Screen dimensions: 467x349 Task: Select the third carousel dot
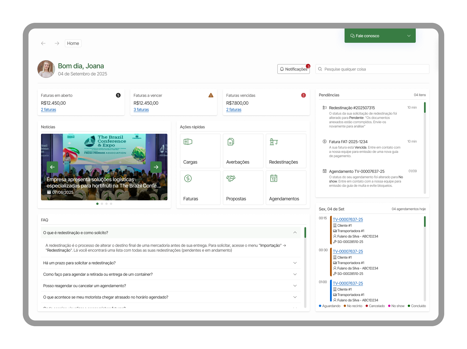[106, 204]
